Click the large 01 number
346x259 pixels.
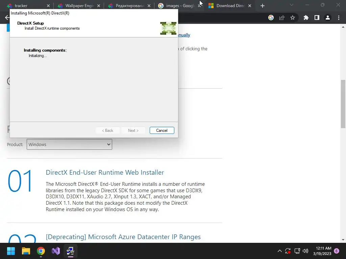pyautogui.click(x=20, y=181)
